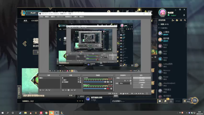Toggle the lock on the first source
Screen dimensions: 204x115
80,78
